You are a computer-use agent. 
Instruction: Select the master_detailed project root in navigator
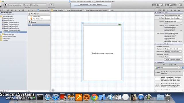pos(14,13)
